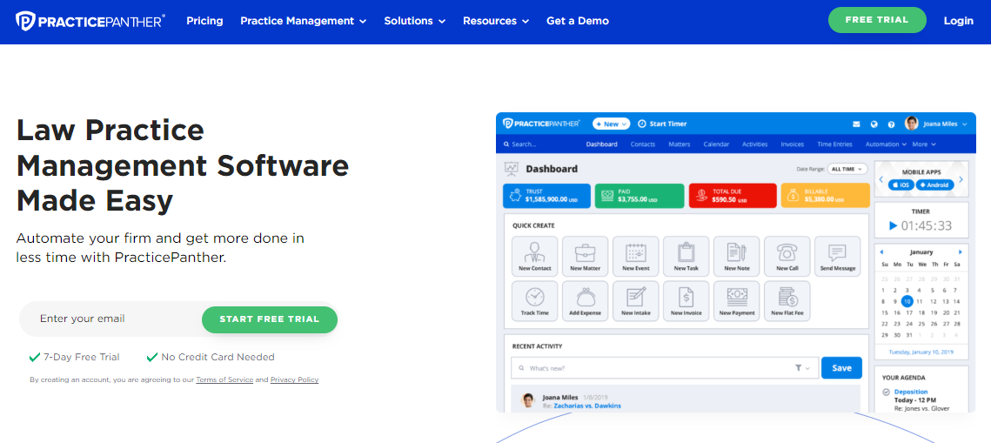Image resolution: width=991 pixels, height=443 pixels.
Task: Click the New Event calendar icon
Action: click(x=636, y=252)
